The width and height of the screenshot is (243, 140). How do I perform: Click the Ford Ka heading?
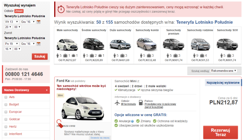63,81
